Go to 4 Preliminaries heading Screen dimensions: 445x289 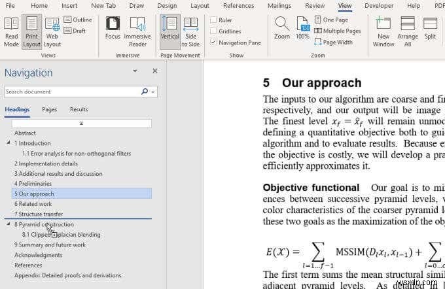[33, 184]
